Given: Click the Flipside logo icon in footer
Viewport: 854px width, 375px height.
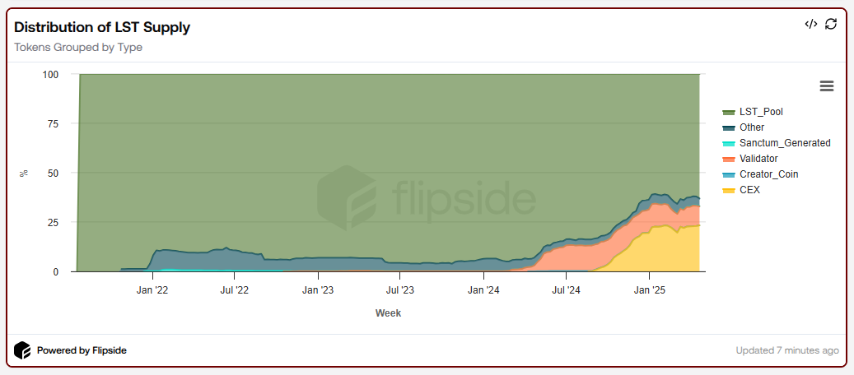Looking at the screenshot, I should coord(22,350).
